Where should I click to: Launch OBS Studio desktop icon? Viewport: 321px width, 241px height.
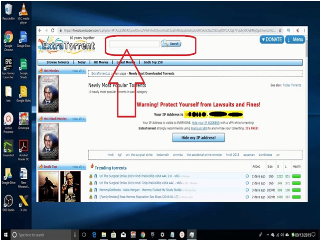pos(8,203)
